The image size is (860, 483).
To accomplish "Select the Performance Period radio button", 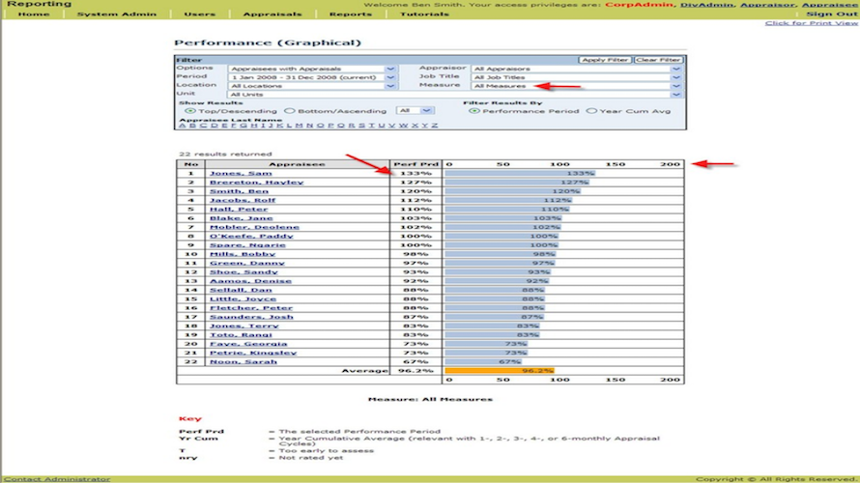I will pos(473,111).
